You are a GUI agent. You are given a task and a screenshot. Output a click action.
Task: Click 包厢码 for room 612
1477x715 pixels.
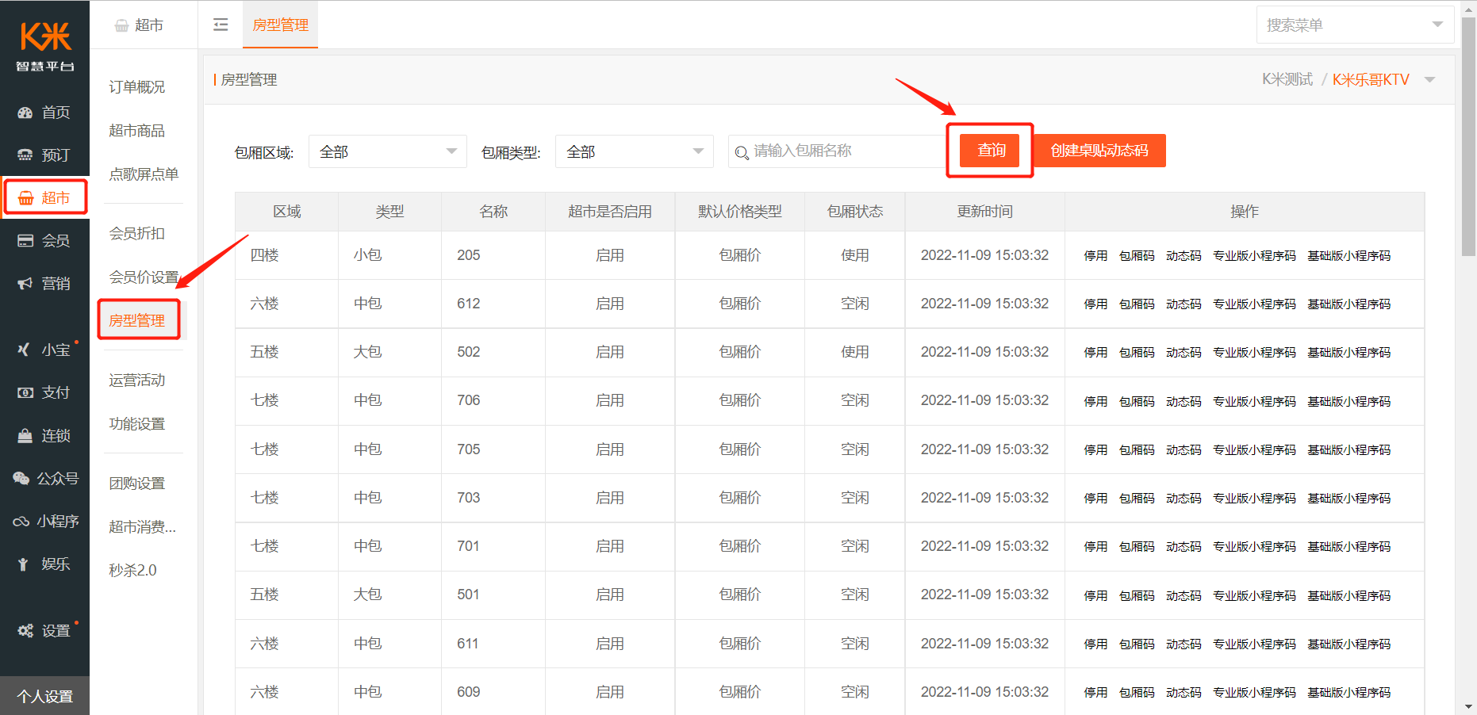[x=1137, y=304]
